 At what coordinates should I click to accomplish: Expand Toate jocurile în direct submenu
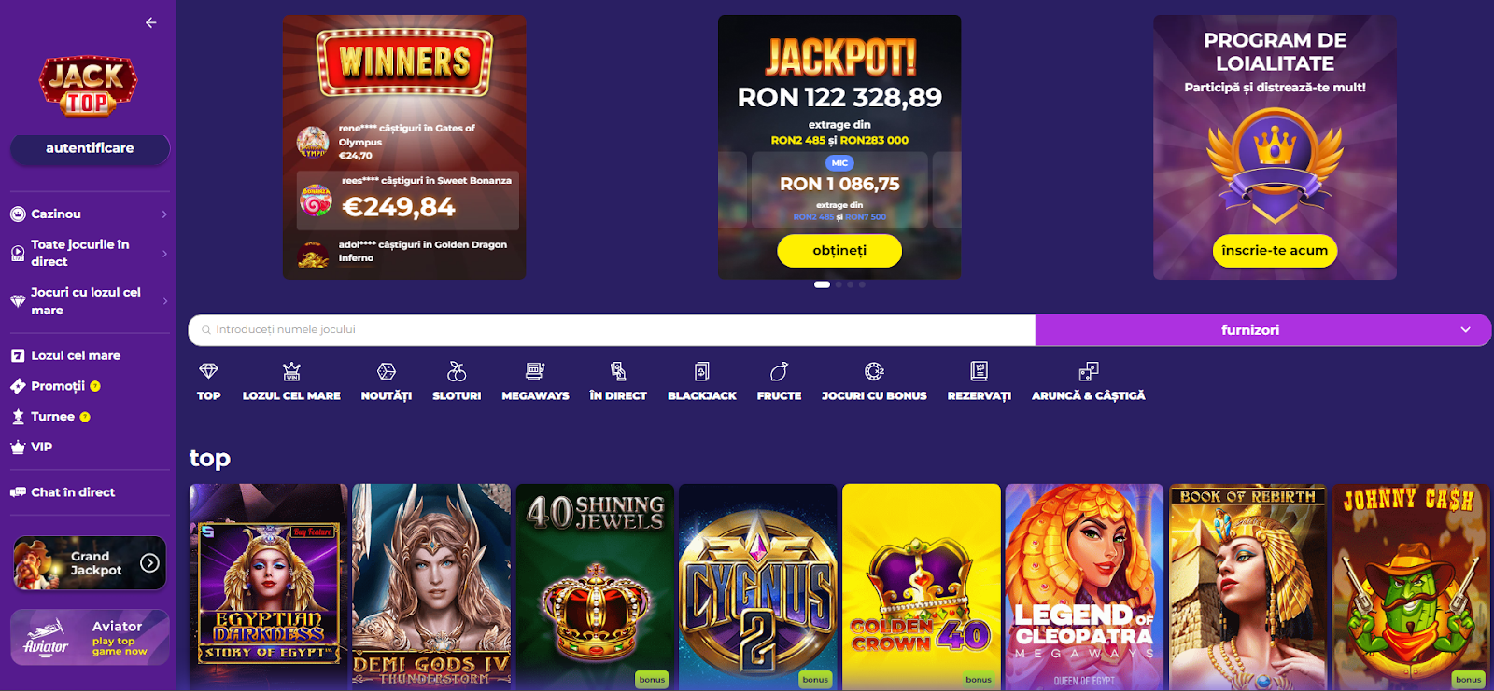89,253
